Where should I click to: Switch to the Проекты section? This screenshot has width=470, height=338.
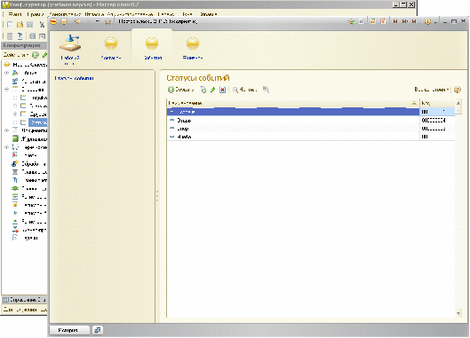pos(193,49)
